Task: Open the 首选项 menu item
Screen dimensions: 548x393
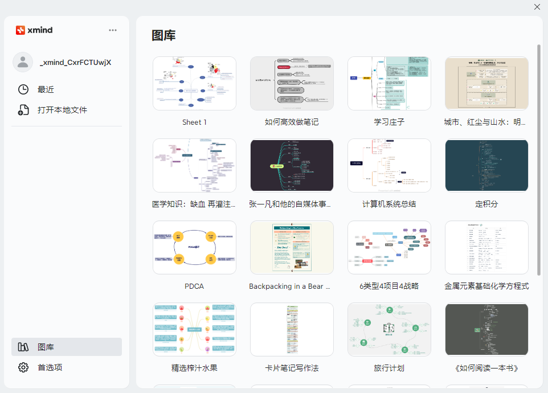Action: click(50, 367)
